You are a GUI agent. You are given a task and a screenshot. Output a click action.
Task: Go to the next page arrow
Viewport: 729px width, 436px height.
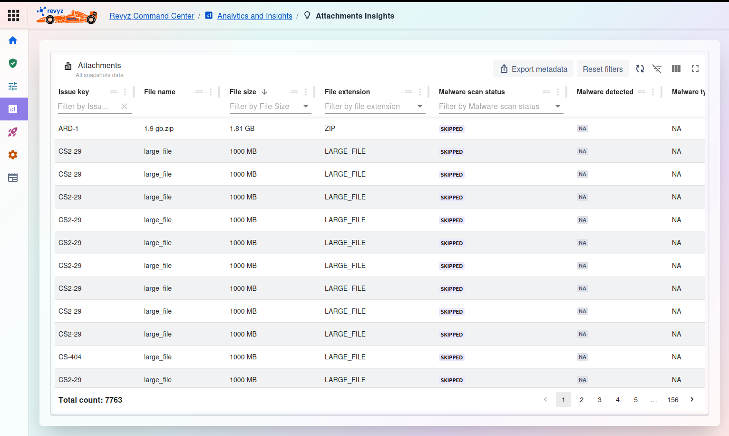pos(692,400)
